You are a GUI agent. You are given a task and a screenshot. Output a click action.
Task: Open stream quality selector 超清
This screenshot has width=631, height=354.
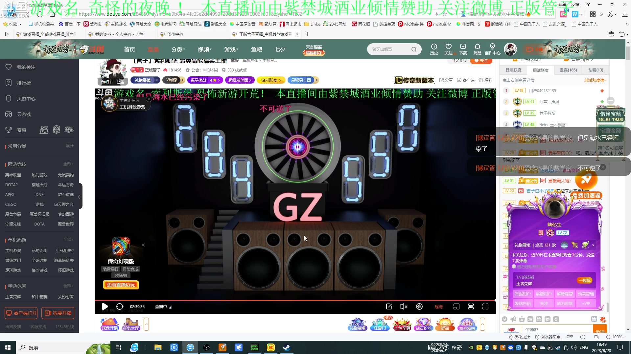pyautogui.click(x=439, y=307)
